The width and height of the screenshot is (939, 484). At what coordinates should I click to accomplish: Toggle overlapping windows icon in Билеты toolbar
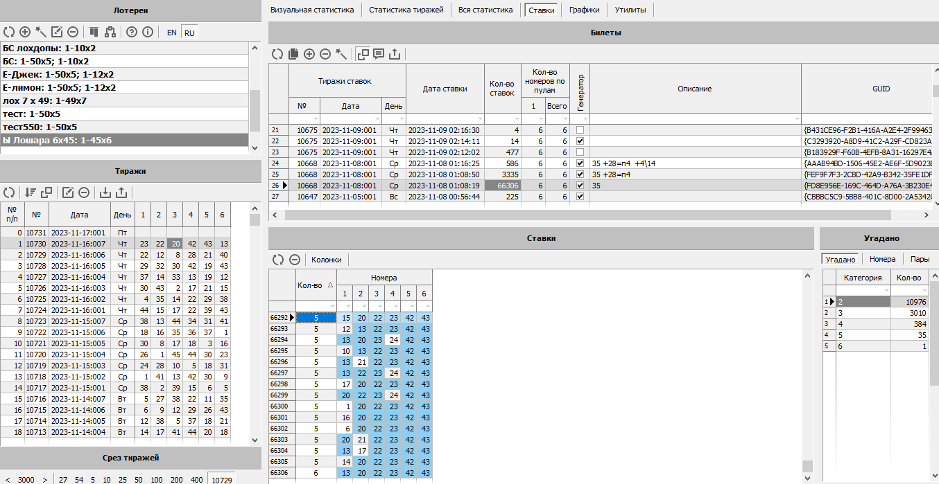363,53
